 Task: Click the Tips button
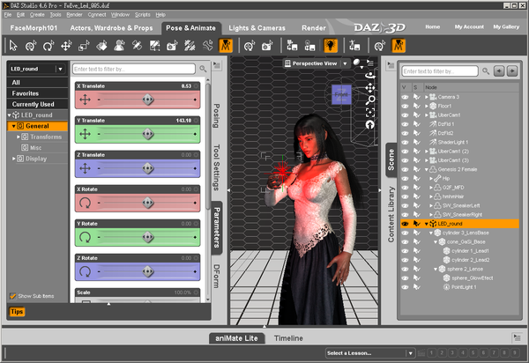pos(17,312)
